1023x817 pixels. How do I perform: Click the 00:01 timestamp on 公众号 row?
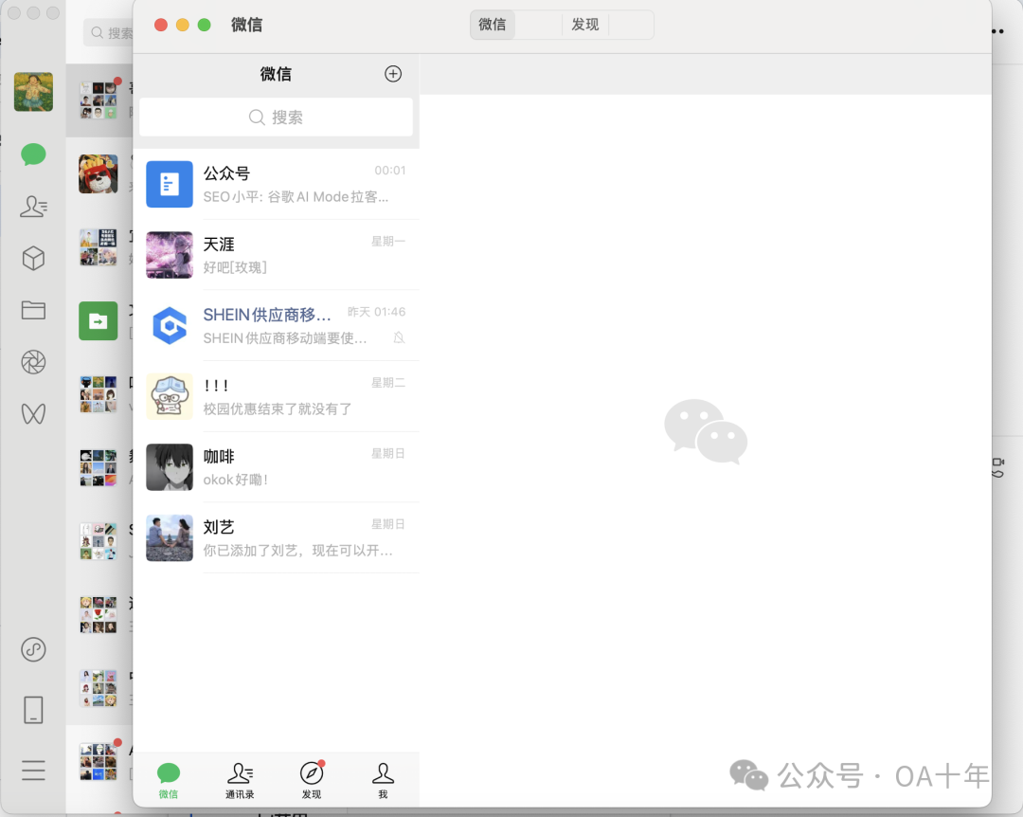[390, 171]
